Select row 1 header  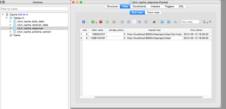pyautogui.click(x=81, y=34)
